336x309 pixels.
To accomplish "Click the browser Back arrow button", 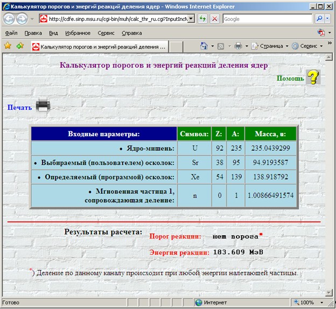I will pyautogui.click(x=9, y=19).
